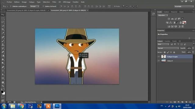This screenshot has height=109, width=195.
Task: Add a Photo Filter adjustment
Action: point(177,23)
